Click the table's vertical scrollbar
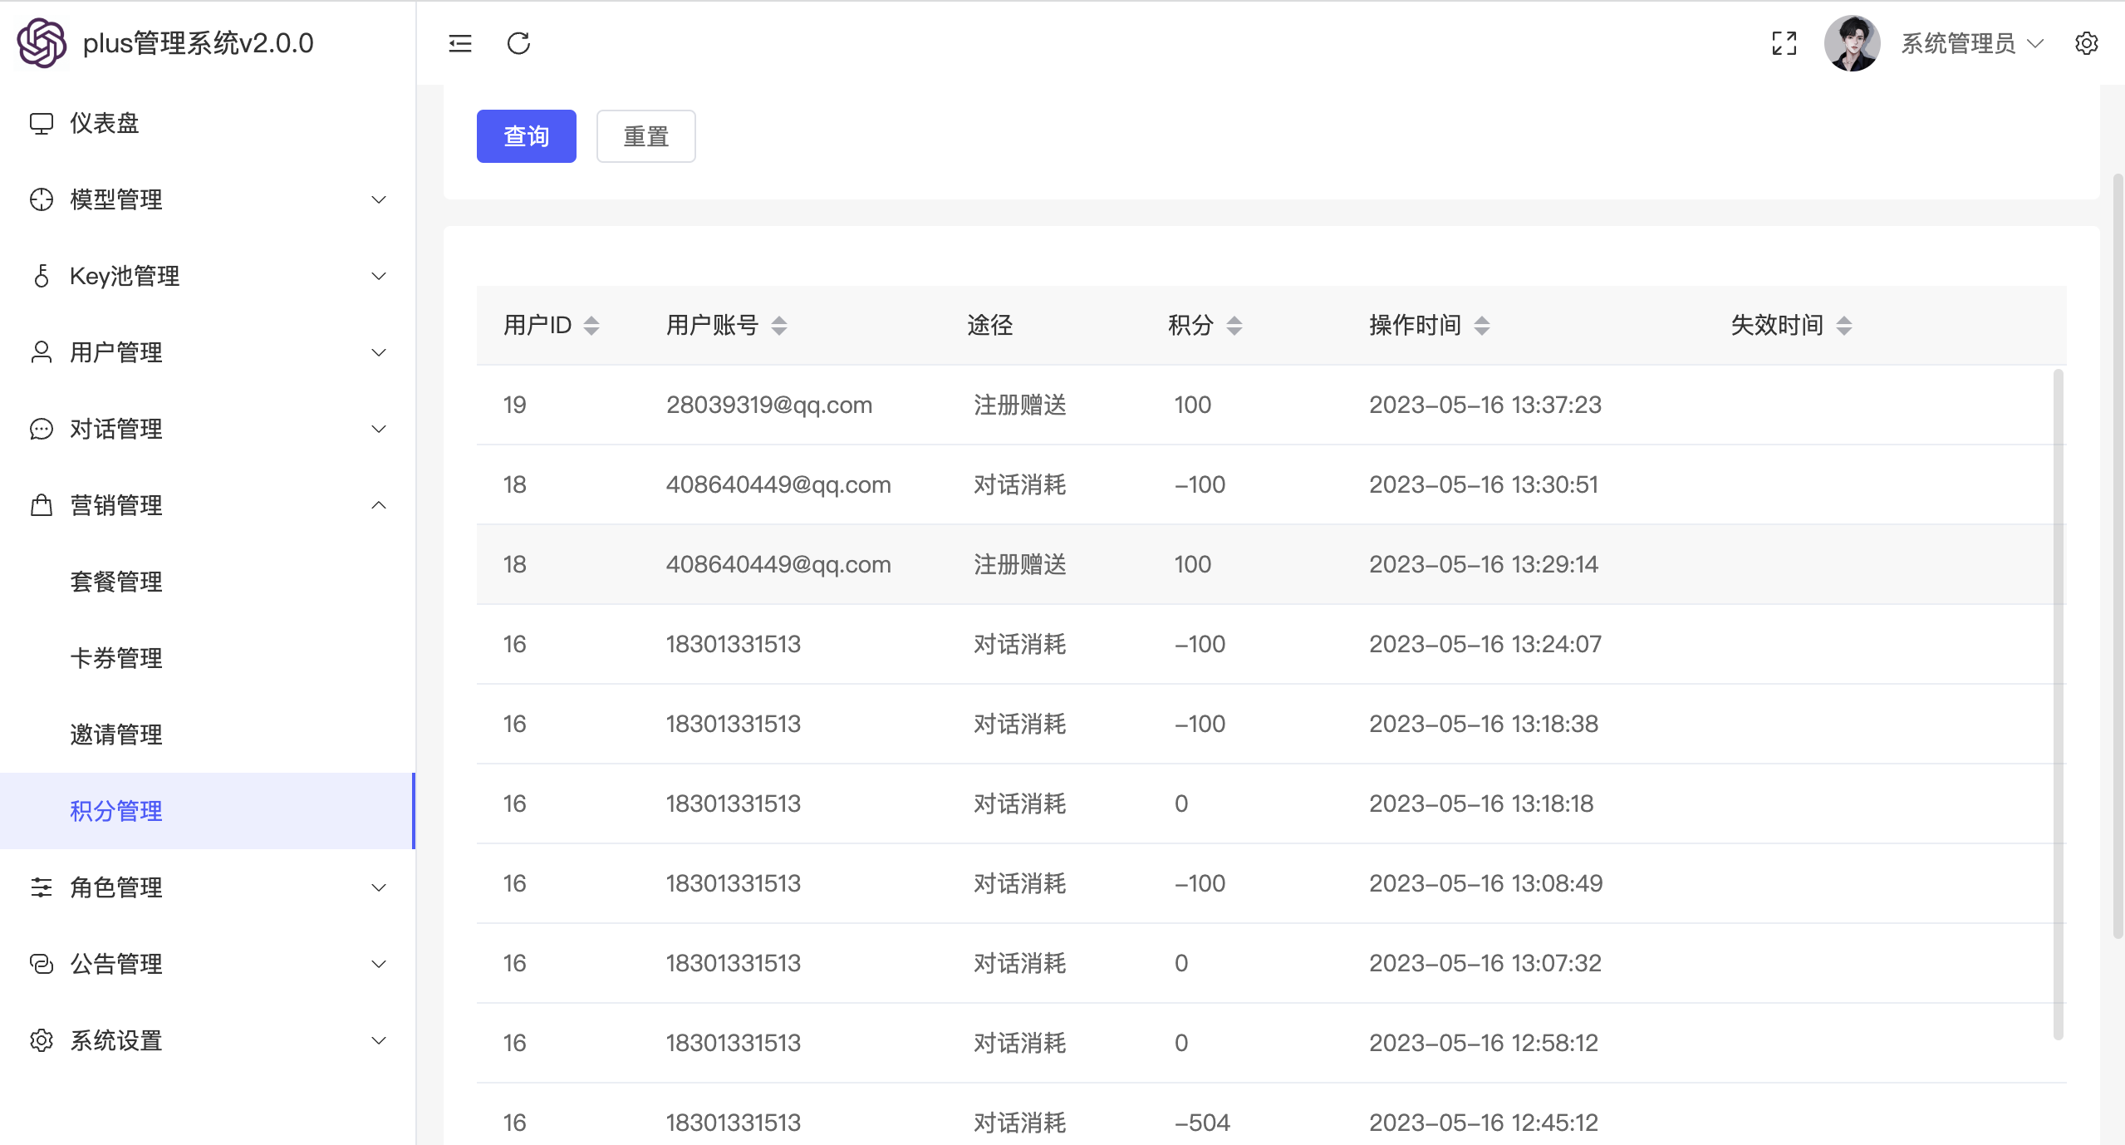 [x=2058, y=703]
